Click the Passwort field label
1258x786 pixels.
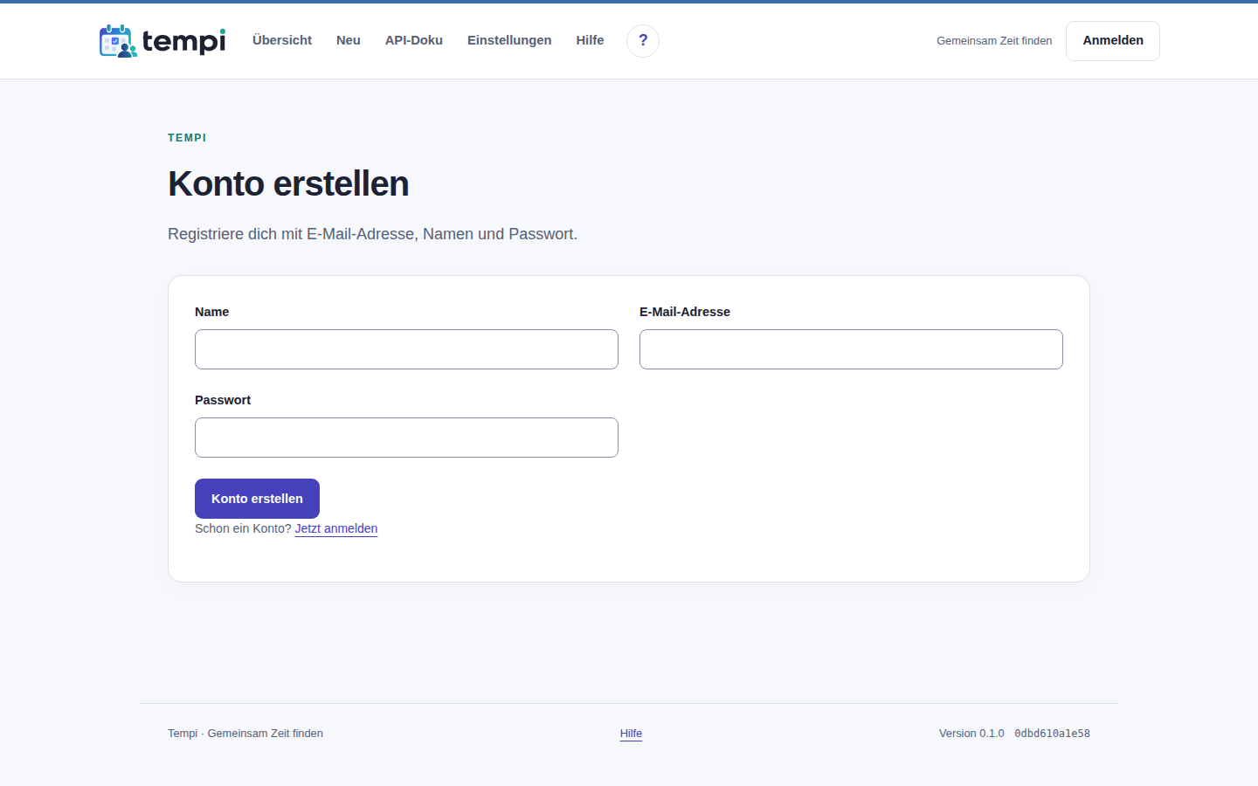[x=223, y=400]
